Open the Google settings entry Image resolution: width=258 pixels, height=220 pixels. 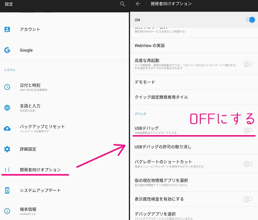(x=64, y=50)
